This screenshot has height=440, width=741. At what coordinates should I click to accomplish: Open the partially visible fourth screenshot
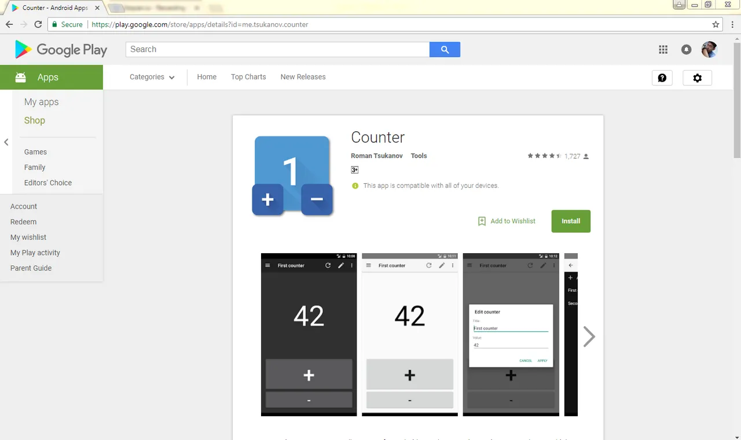(x=571, y=334)
